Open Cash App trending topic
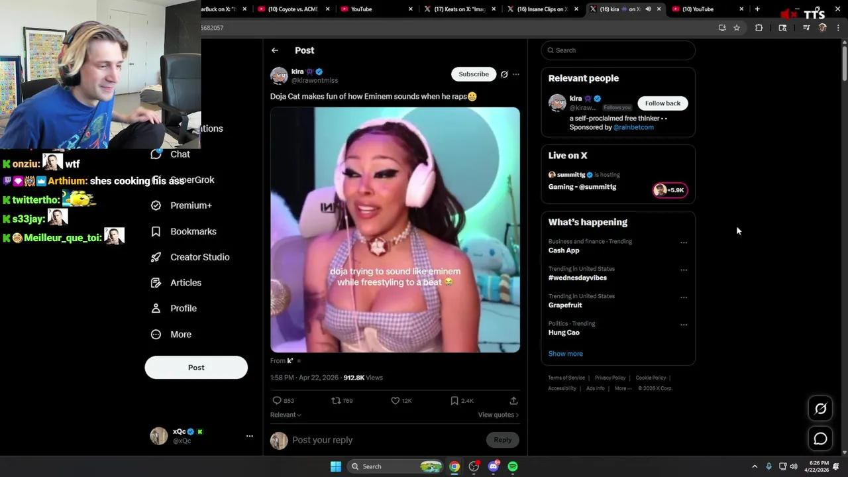 coord(564,250)
